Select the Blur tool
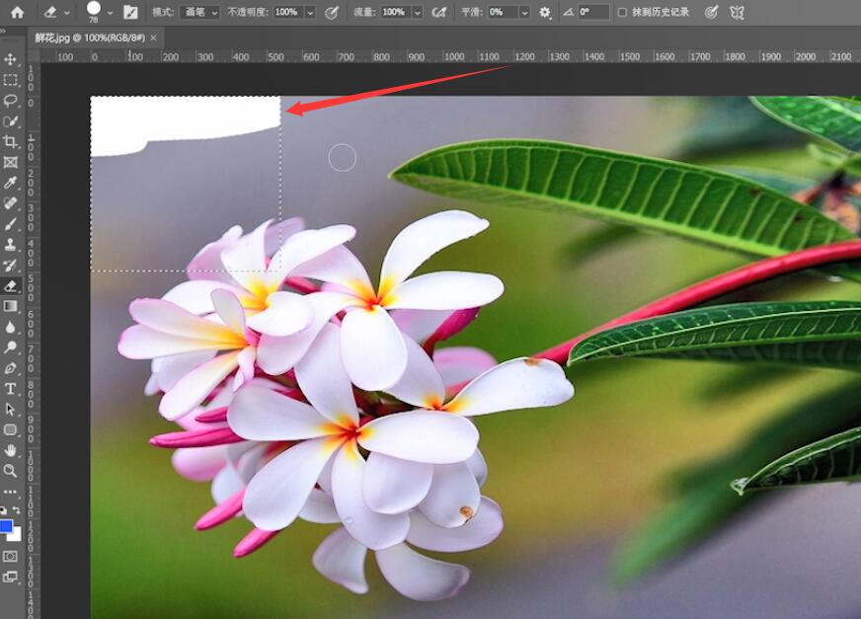Image resolution: width=861 pixels, height=619 pixels. (11, 327)
